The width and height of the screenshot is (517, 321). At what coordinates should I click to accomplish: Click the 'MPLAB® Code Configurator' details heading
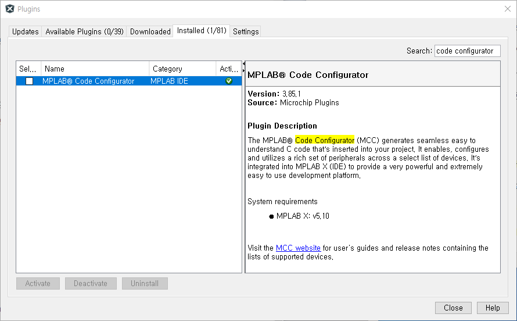[x=308, y=75]
